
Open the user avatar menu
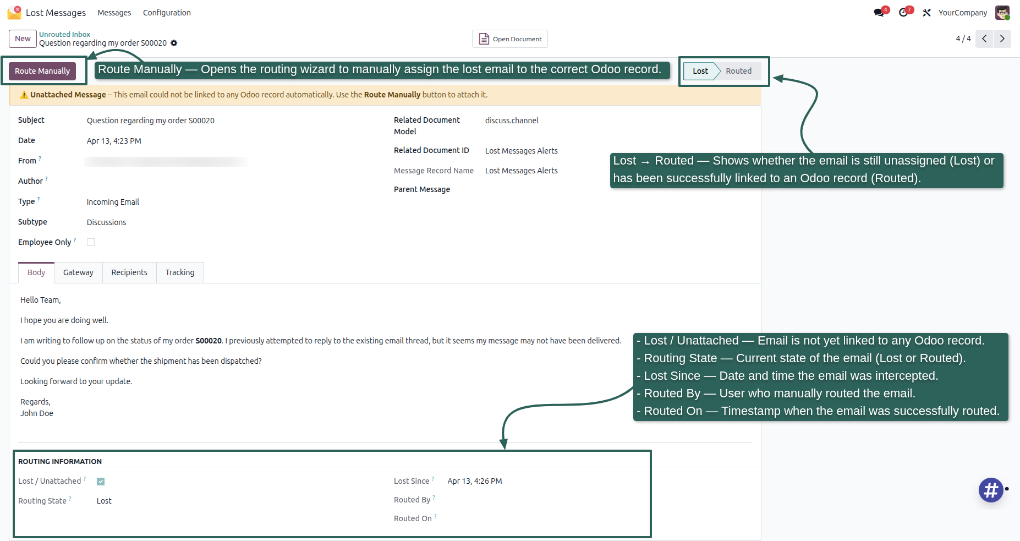(x=1002, y=12)
